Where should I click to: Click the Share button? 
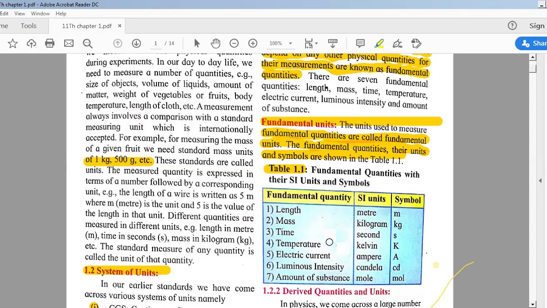click(x=531, y=43)
